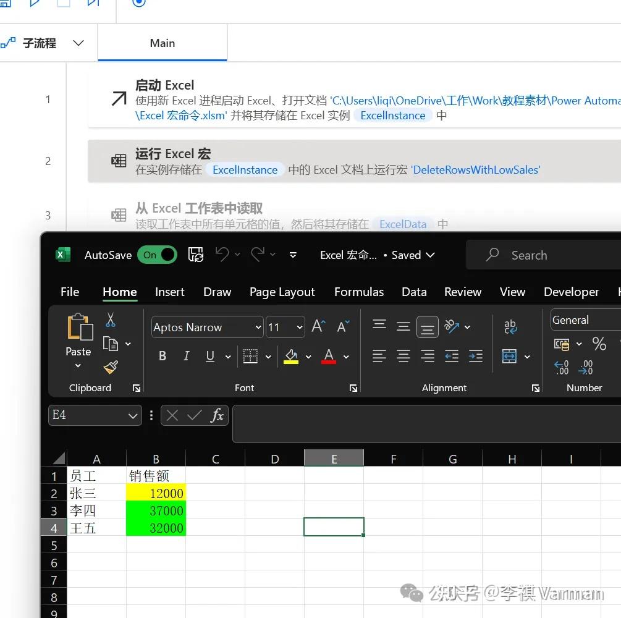This screenshot has width=621, height=618.
Task: Decrease indent
Action: (452, 356)
